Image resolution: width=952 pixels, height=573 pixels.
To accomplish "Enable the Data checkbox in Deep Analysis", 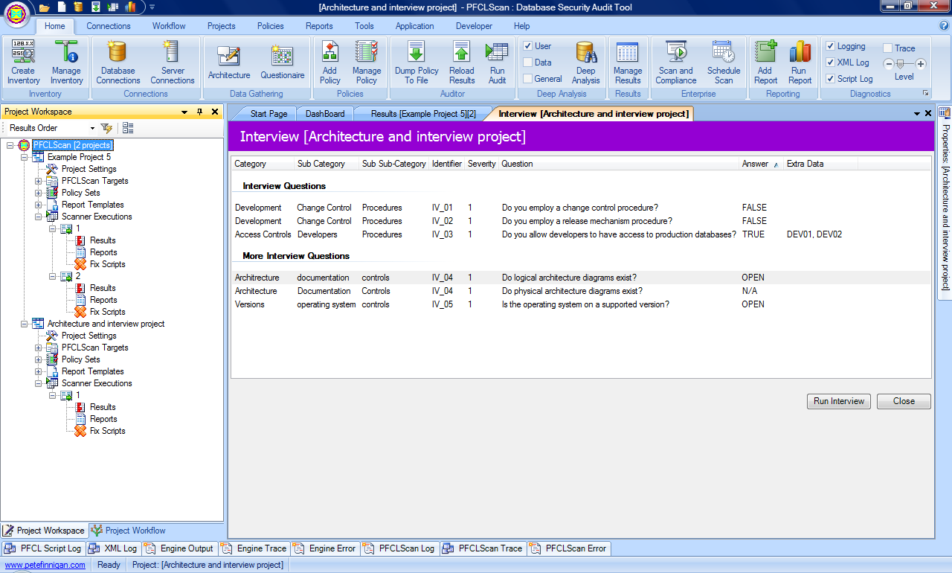I will [527, 63].
